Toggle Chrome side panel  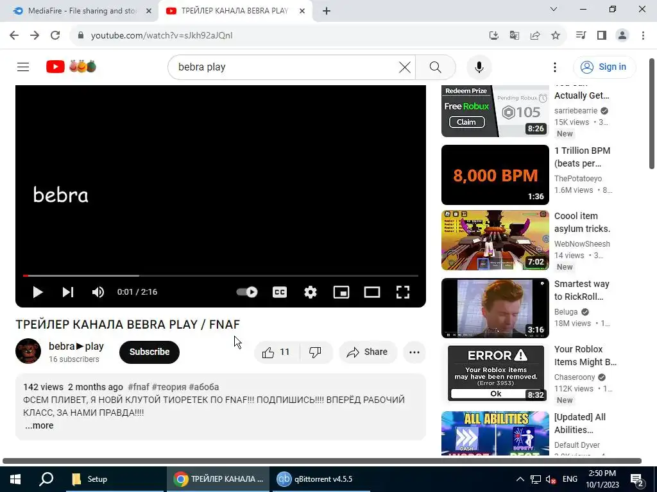[x=602, y=36]
